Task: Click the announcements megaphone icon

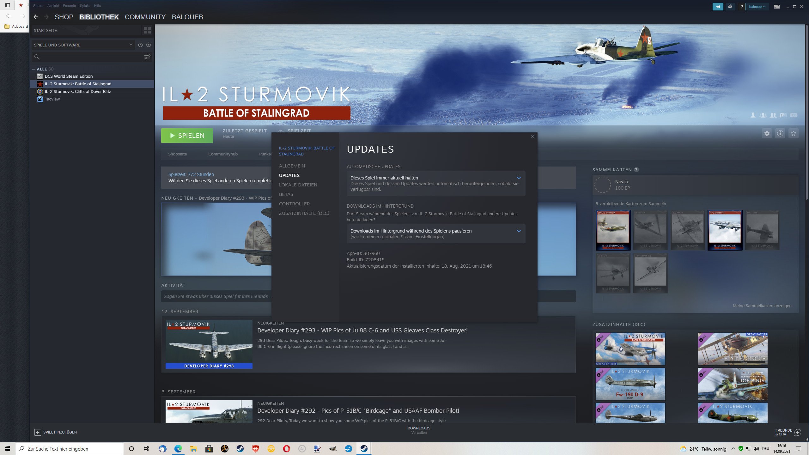Action: pyautogui.click(x=718, y=6)
